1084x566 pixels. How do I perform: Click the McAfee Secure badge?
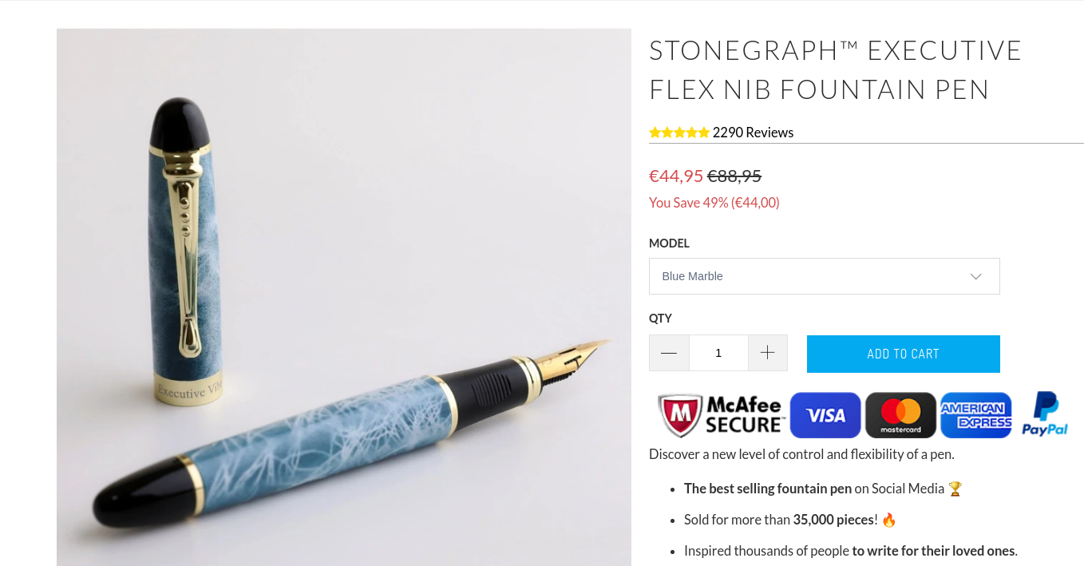coord(721,415)
